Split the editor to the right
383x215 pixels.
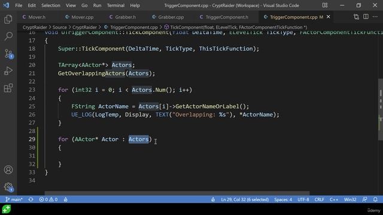pos(366,17)
